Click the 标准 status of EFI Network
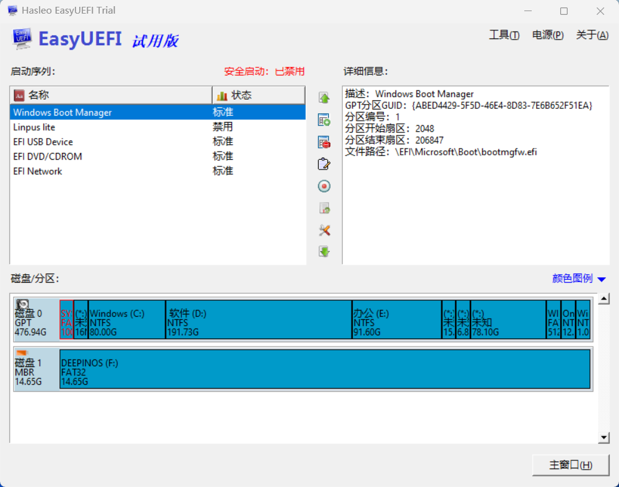Screen dimensions: 619x487 (x=223, y=171)
